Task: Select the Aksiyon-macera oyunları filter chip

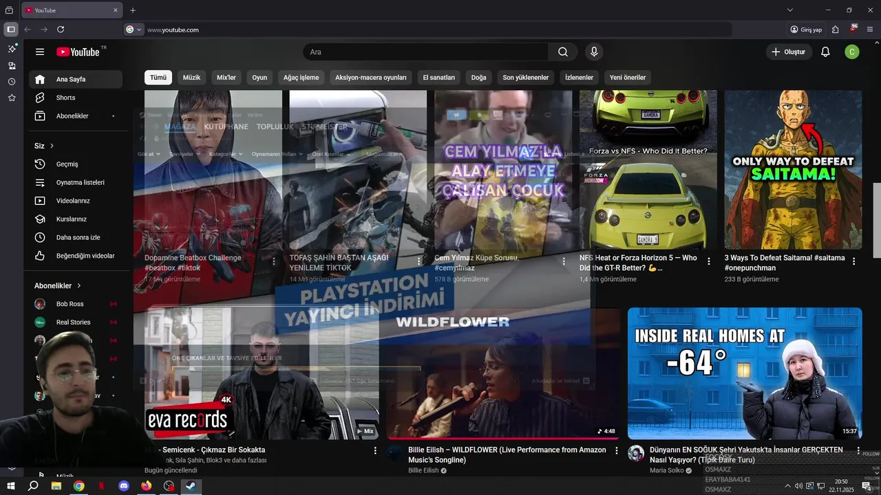Action: click(x=371, y=78)
